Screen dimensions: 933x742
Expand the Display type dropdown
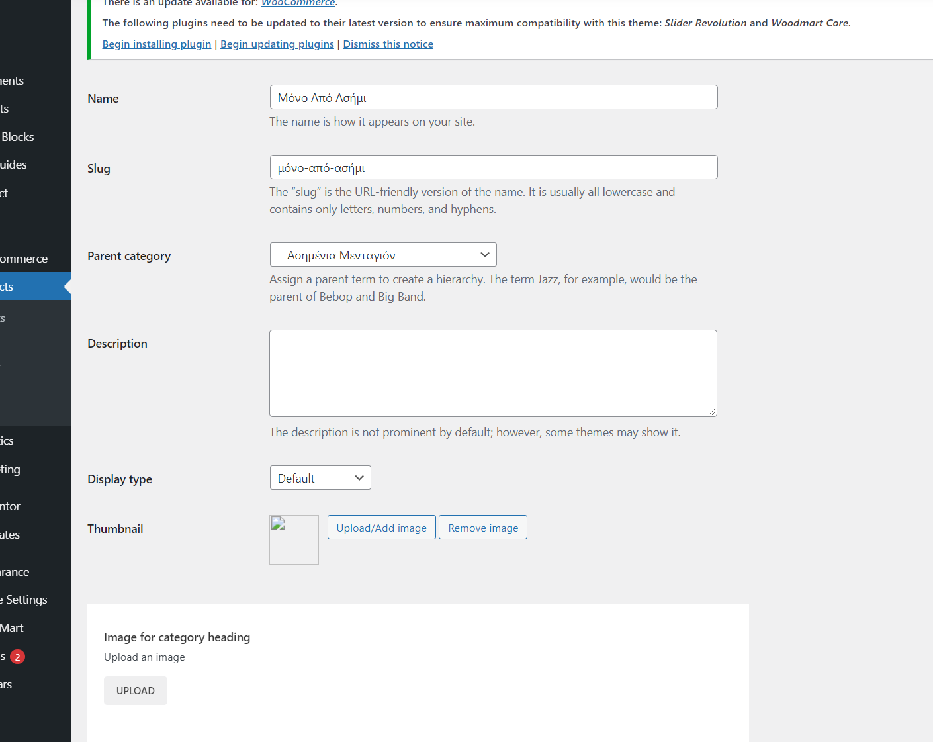tap(320, 478)
